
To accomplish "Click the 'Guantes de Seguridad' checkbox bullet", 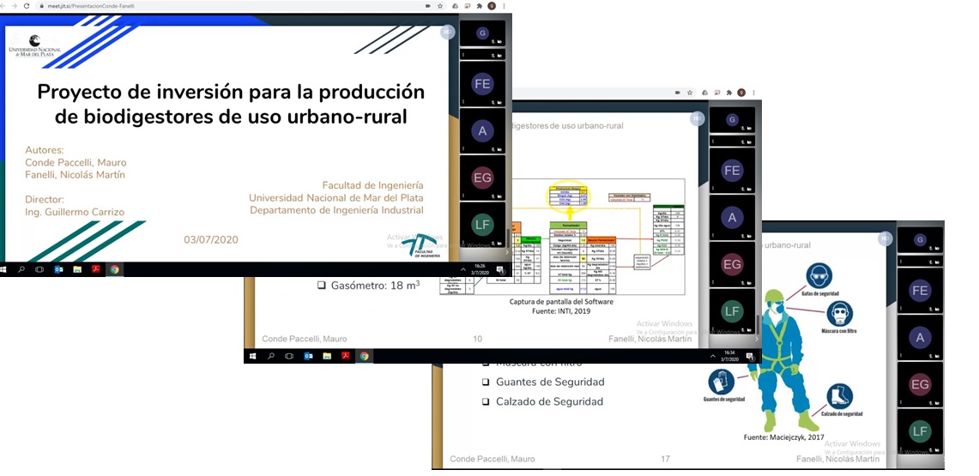I will 486,383.
